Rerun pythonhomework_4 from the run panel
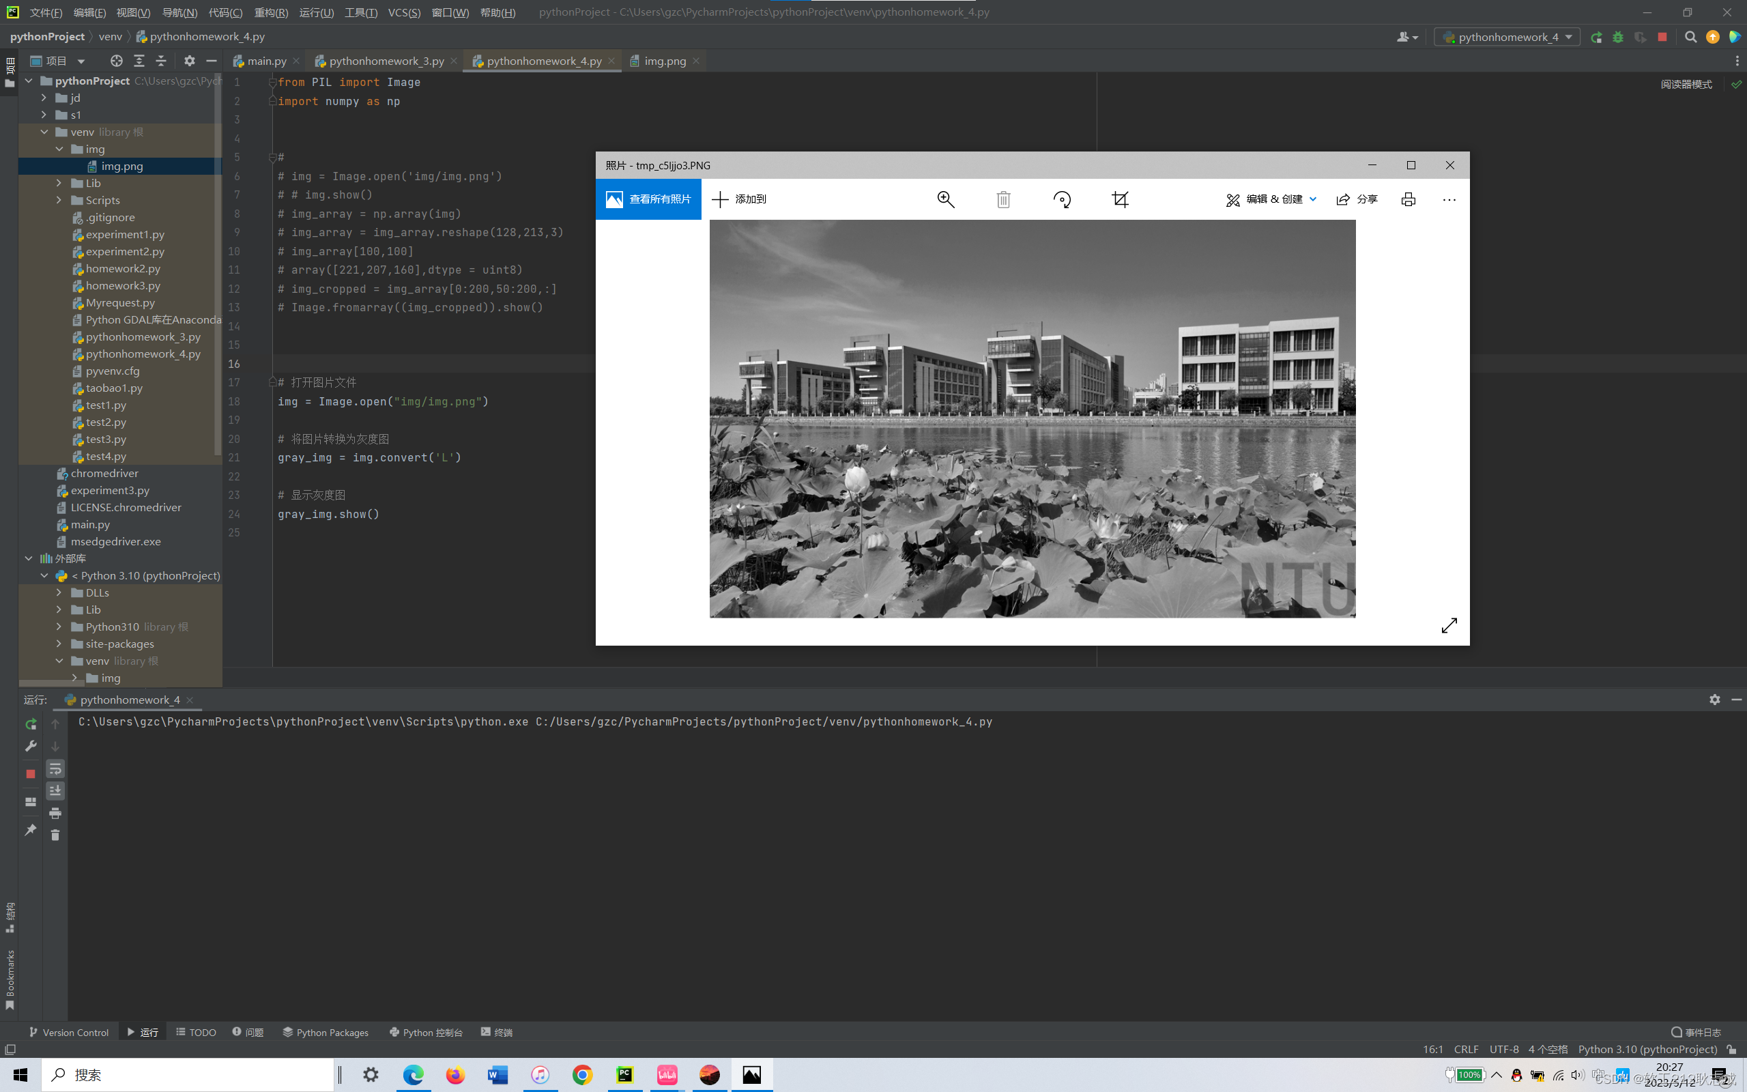 point(30,723)
